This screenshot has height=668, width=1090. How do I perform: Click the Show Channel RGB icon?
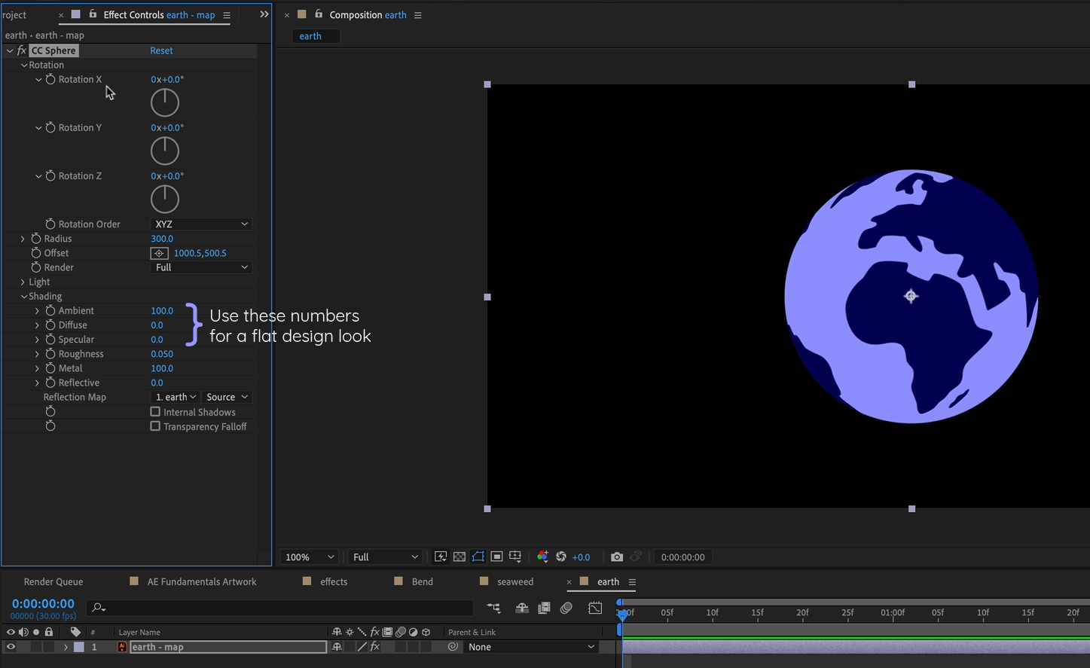tap(542, 557)
